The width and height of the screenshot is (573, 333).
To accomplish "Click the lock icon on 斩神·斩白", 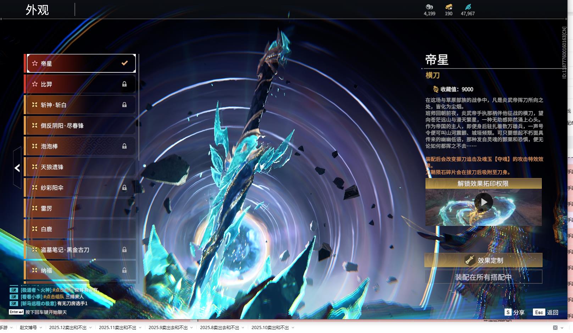I will [124, 105].
